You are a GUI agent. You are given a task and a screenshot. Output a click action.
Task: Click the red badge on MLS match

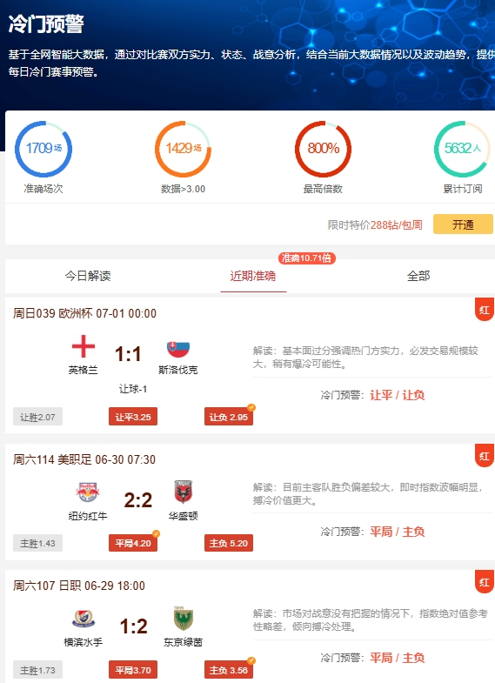click(x=484, y=456)
